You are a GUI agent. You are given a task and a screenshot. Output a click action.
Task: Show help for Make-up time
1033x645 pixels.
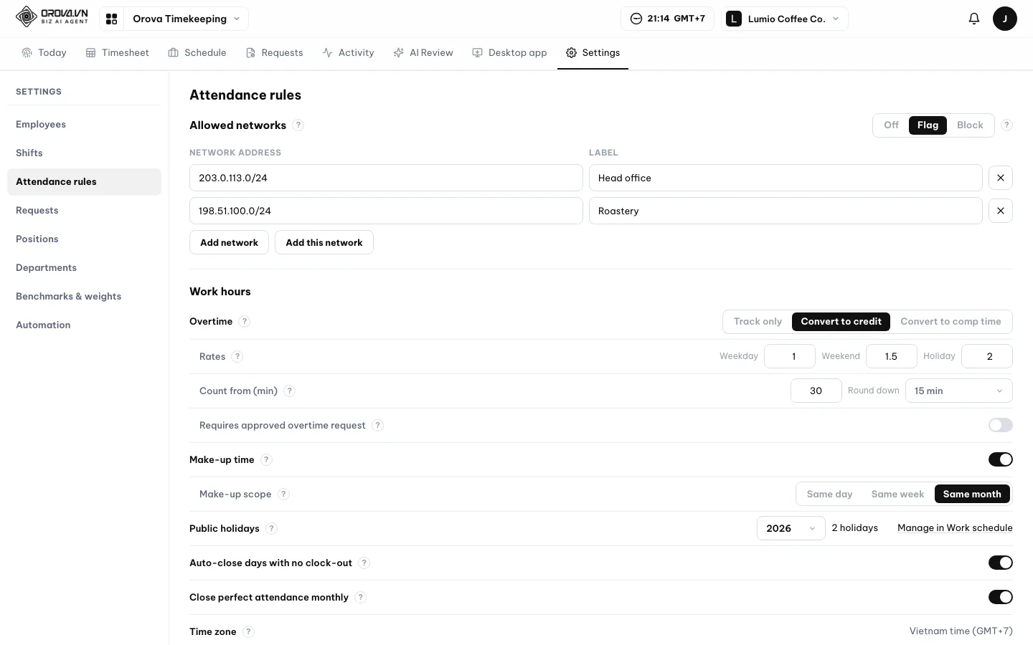coord(266,459)
